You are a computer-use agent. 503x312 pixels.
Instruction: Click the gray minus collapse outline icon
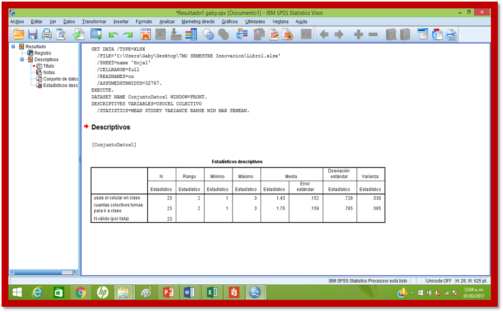(373, 34)
